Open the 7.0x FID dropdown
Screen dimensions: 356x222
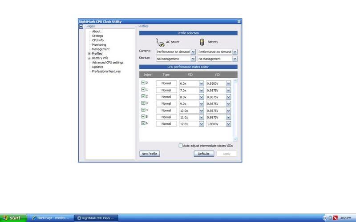pos(202,90)
